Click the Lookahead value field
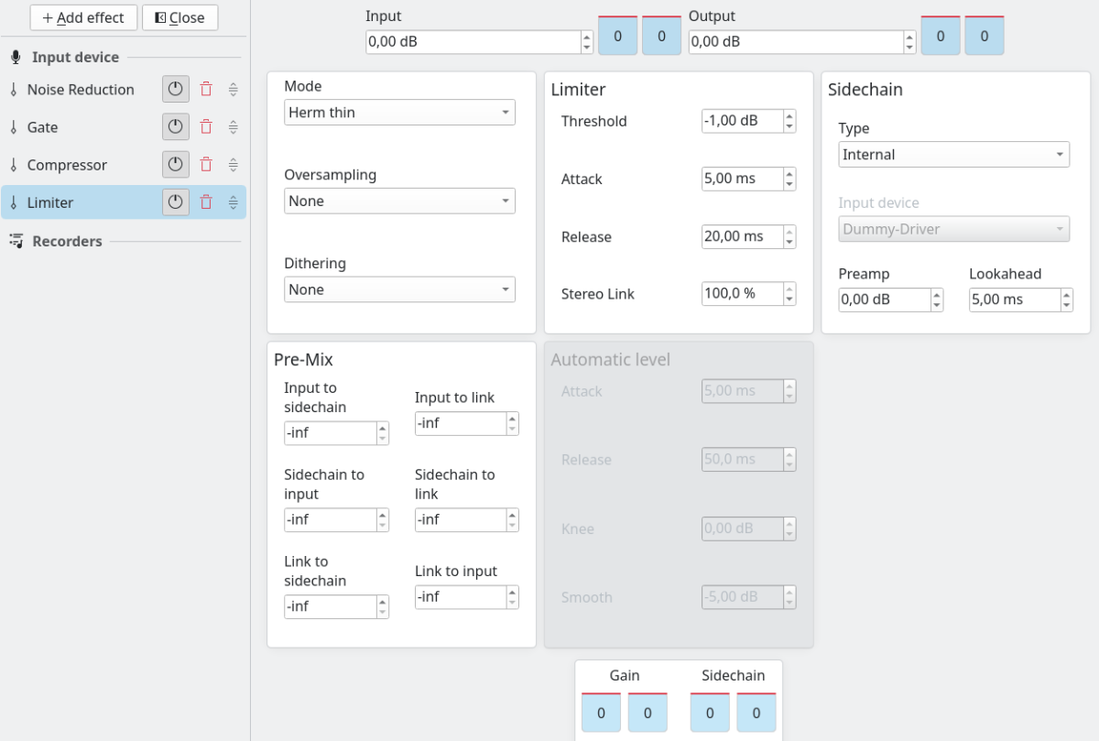 [x=1015, y=300]
